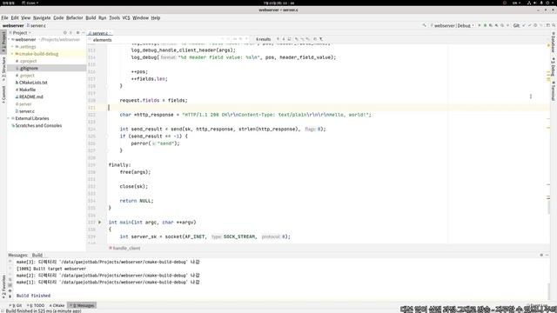
Task: Open webserver | Debug configuration dropdown
Action: 453,25
